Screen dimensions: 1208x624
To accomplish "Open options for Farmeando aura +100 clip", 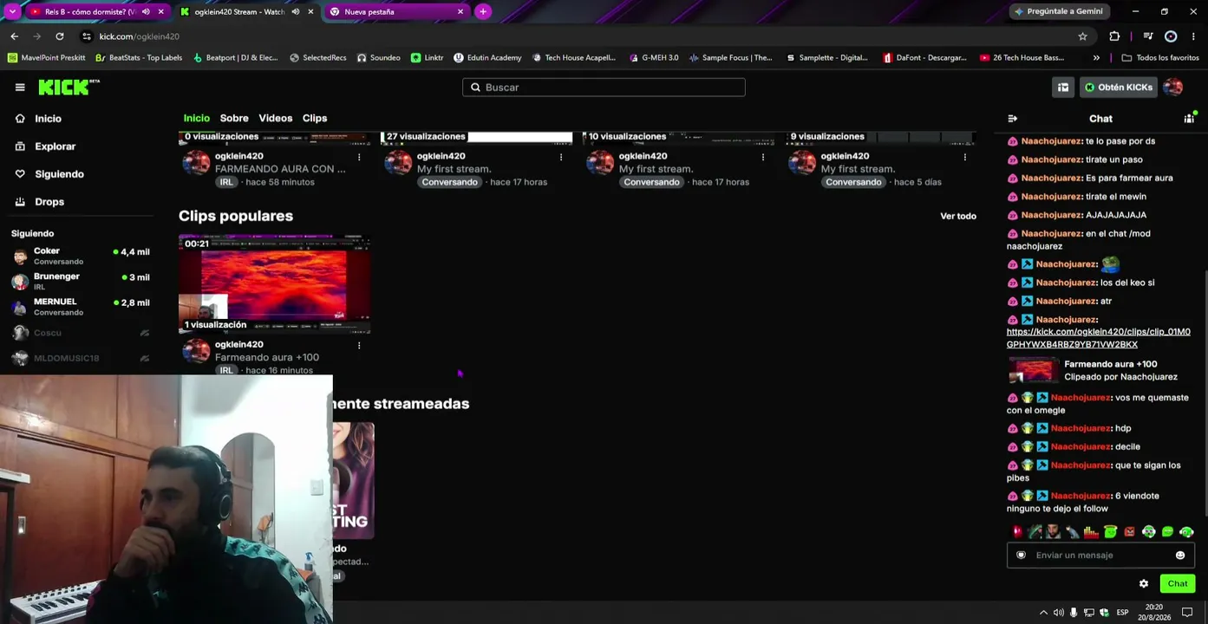I will pos(359,346).
